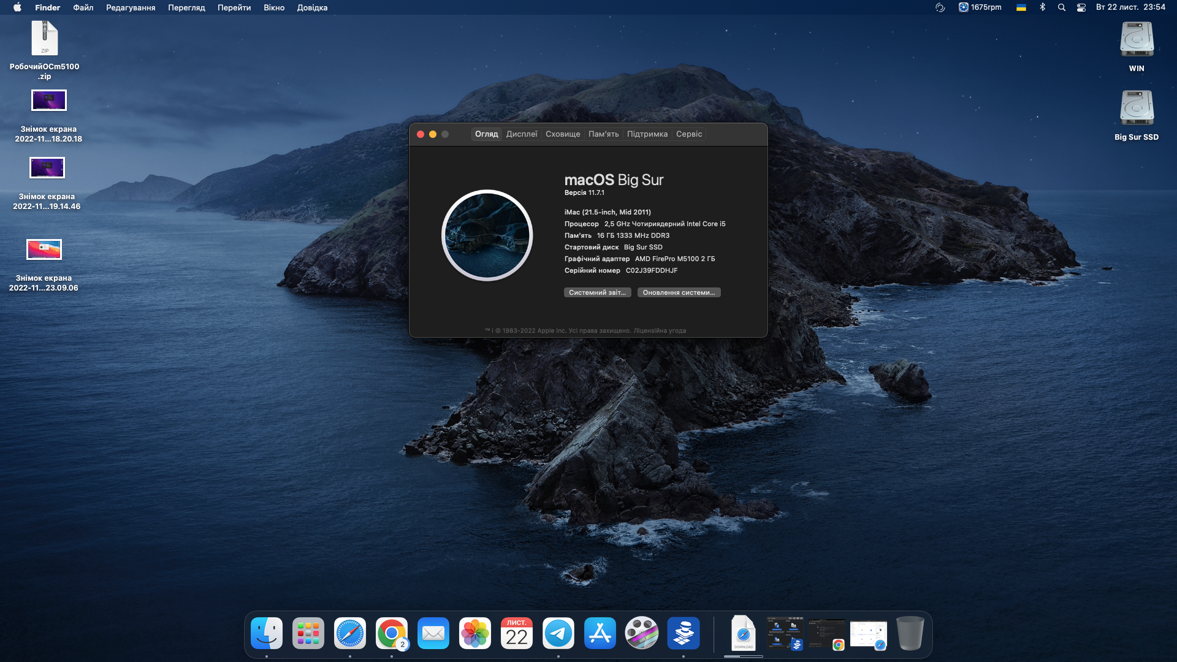Click the Оновлення системи button

pos(679,292)
